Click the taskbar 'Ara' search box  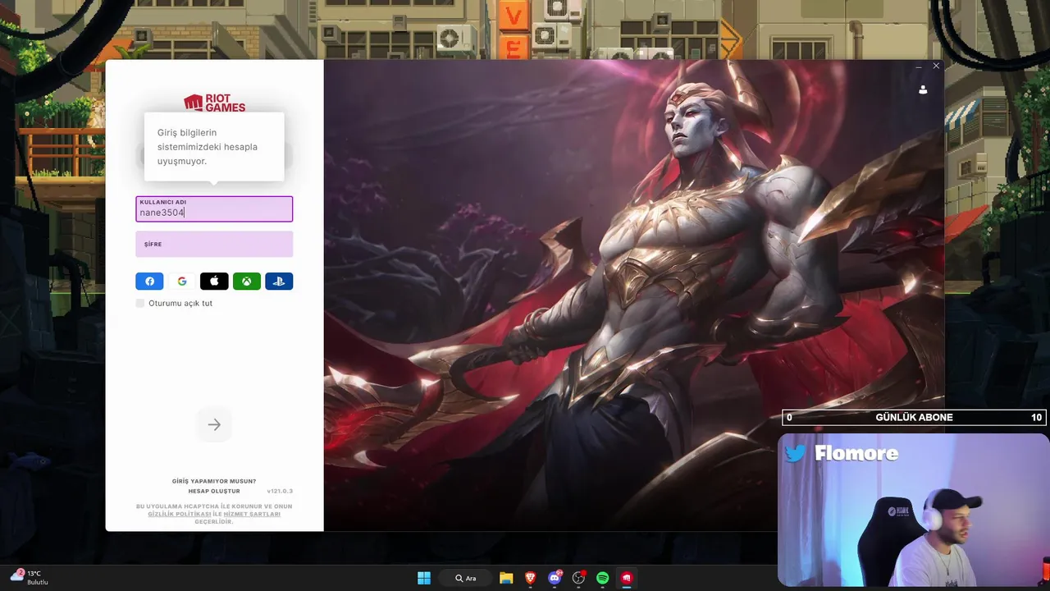pos(466,578)
